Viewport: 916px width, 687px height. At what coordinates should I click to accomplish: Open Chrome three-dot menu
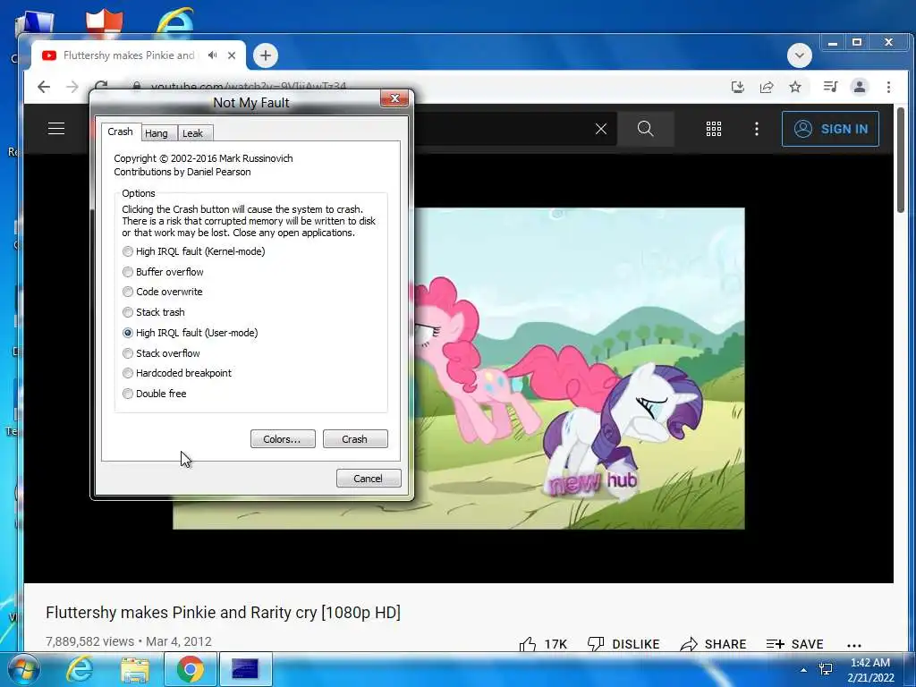(x=888, y=87)
